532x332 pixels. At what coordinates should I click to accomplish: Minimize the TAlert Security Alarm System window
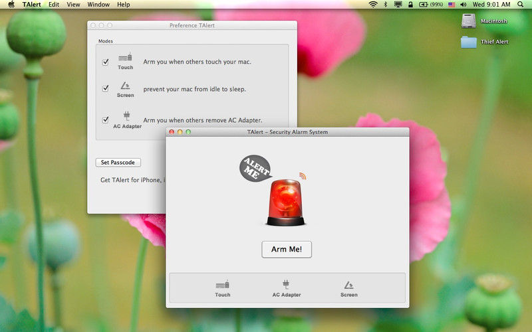pos(180,132)
